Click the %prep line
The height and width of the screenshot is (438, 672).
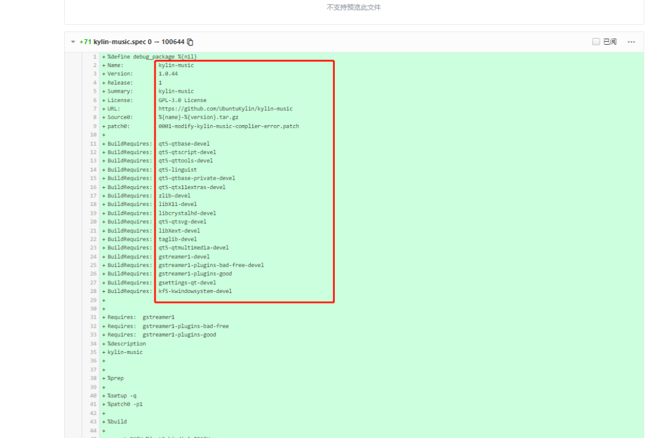pos(115,378)
